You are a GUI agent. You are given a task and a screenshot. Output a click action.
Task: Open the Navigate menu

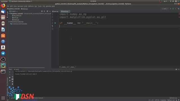click(x=21, y=6)
